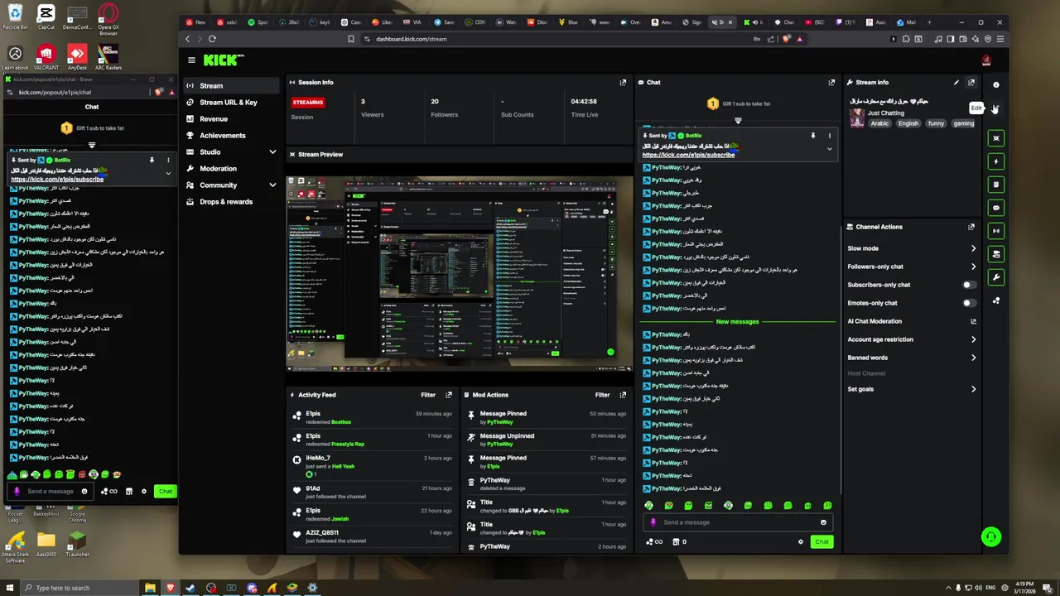Open VALORANT desktop shortcut
1060x596 pixels.
tap(45, 57)
